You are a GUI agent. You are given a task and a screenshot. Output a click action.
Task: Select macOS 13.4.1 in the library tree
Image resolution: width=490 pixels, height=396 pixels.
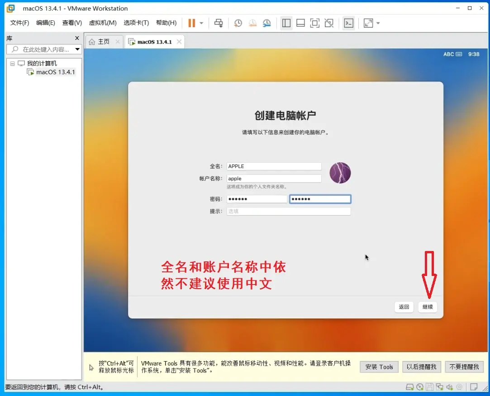coord(56,72)
